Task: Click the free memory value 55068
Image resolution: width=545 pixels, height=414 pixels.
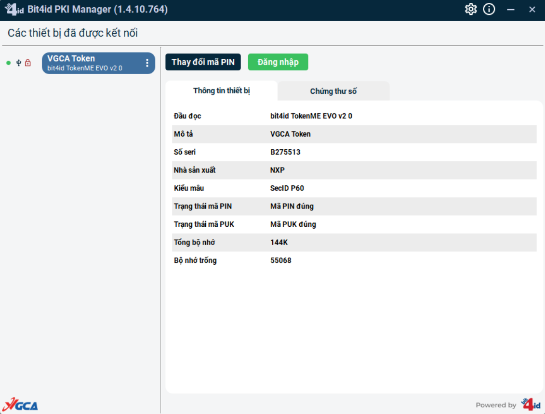Action: 281,260
